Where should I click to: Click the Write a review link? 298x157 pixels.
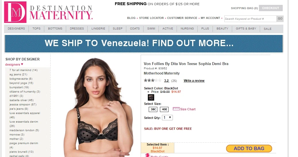(194, 81)
